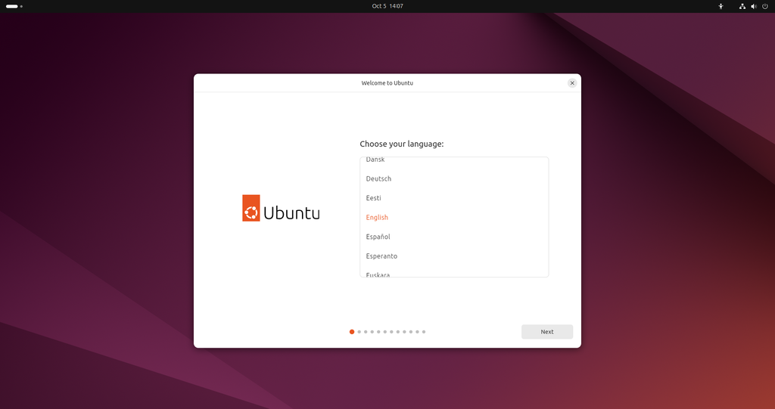Screen dimensions: 775x409
Task: Click the orange Ubuntu logo
Action: (x=251, y=208)
